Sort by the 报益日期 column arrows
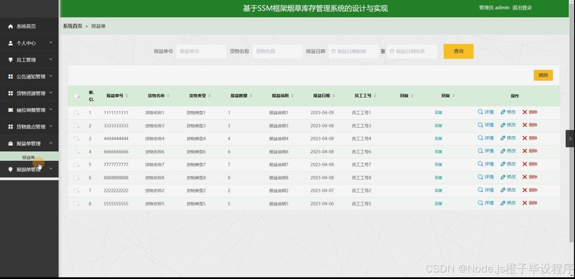This screenshot has height=279, width=575. coord(334,96)
